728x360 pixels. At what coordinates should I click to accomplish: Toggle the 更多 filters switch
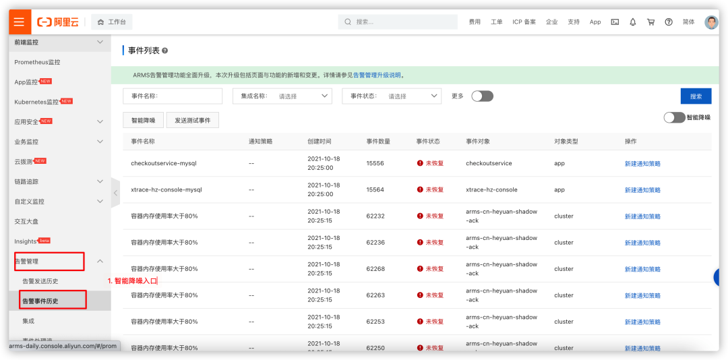pos(483,96)
